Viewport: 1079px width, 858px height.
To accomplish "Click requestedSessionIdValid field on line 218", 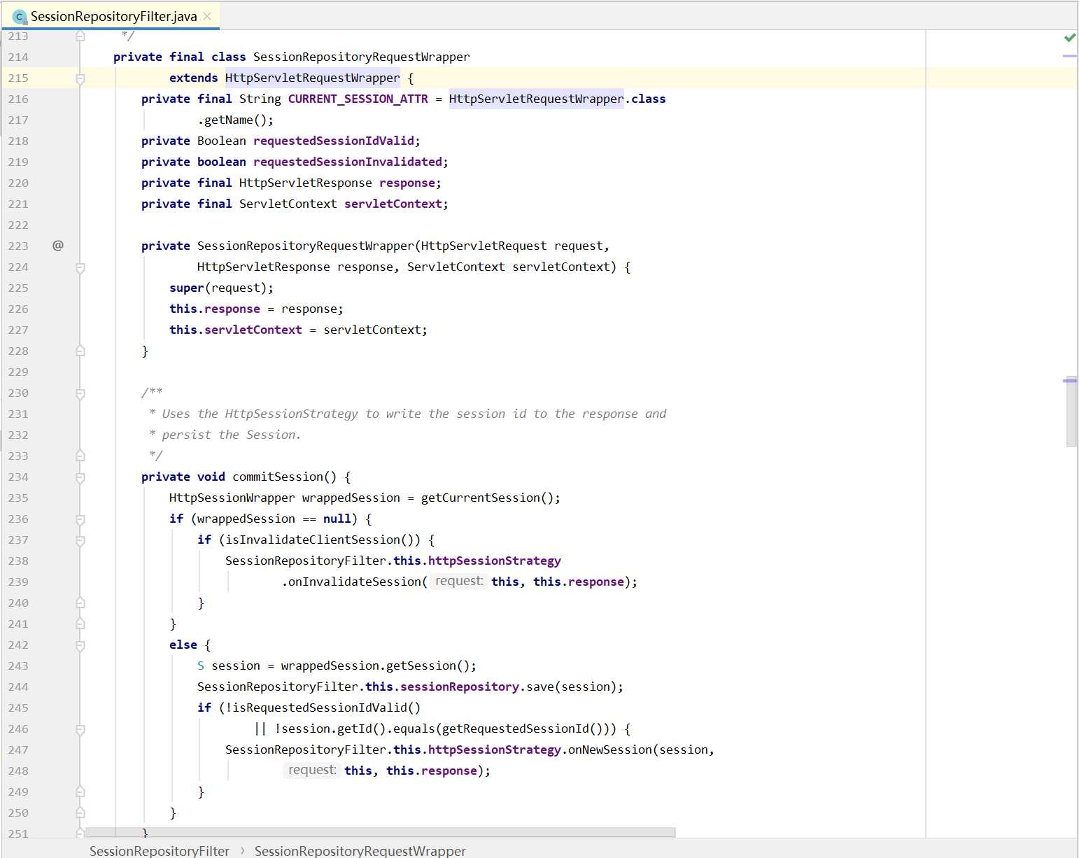I will [334, 141].
